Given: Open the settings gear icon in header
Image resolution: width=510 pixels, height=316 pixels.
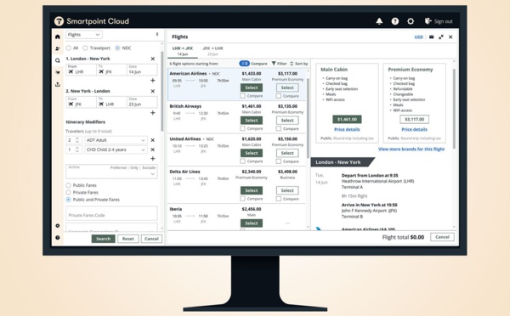Looking at the screenshot, I should (x=411, y=21).
